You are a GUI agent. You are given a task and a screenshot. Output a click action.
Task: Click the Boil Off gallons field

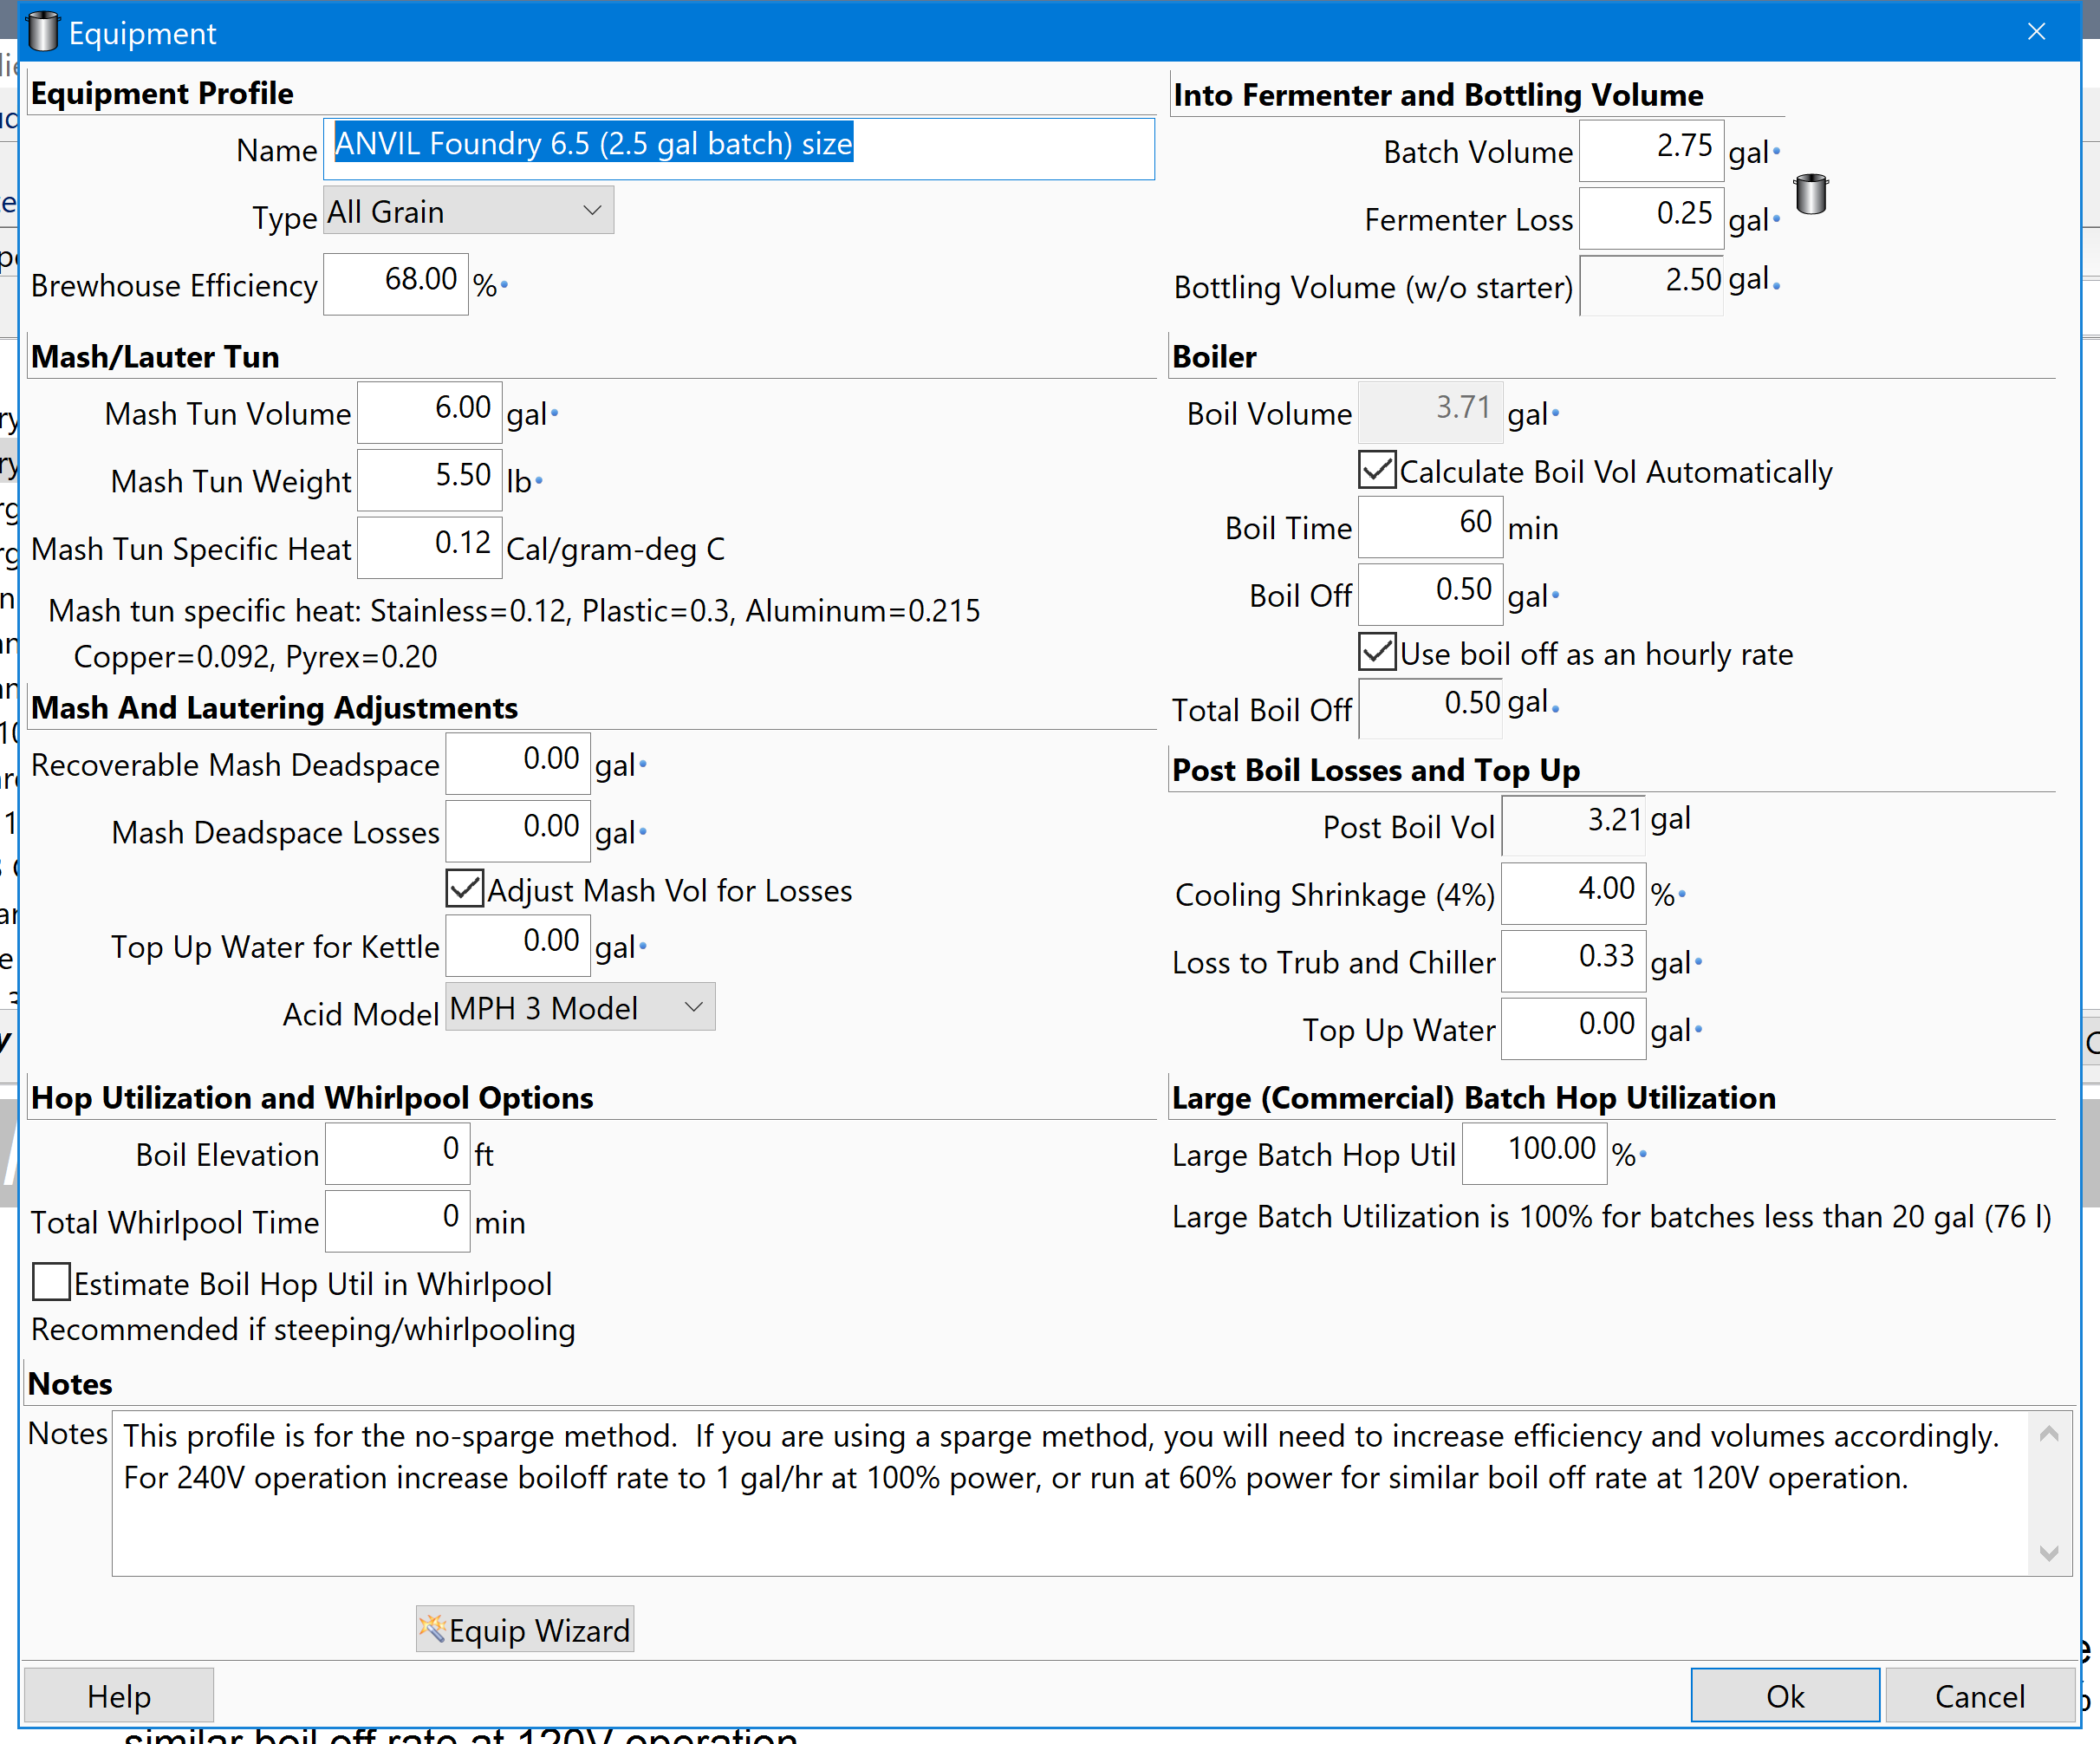coord(1431,594)
